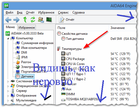This screenshot has height=108, width=140.
Task: Expand the Операционная система node
Action: (8, 86)
